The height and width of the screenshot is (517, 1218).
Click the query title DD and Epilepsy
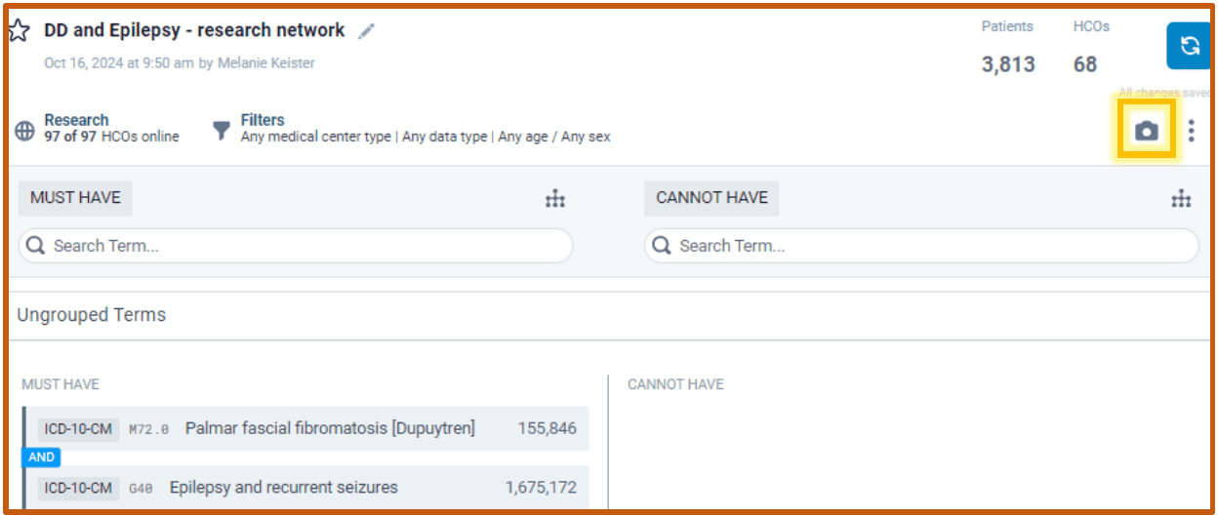pyautogui.click(x=194, y=30)
